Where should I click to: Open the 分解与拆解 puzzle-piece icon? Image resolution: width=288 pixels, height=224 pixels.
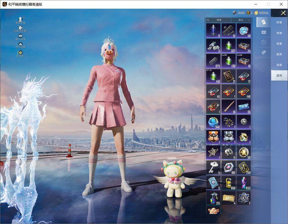tap(20, 29)
